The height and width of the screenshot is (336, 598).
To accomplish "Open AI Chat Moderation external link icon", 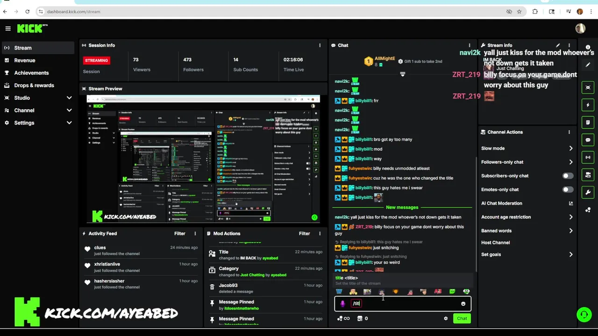I will (570, 203).
